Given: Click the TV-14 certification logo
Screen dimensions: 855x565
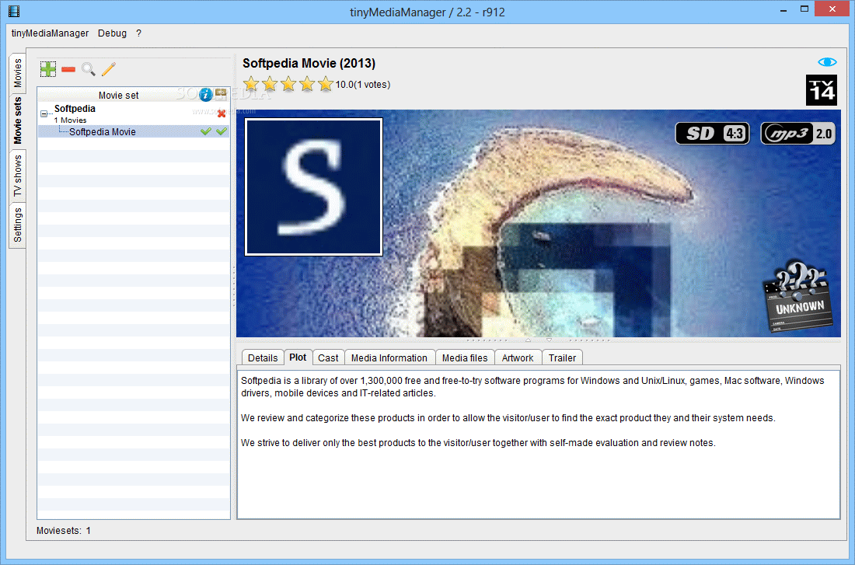Looking at the screenshot, I should pyautogui.click(x=822, y=90).
